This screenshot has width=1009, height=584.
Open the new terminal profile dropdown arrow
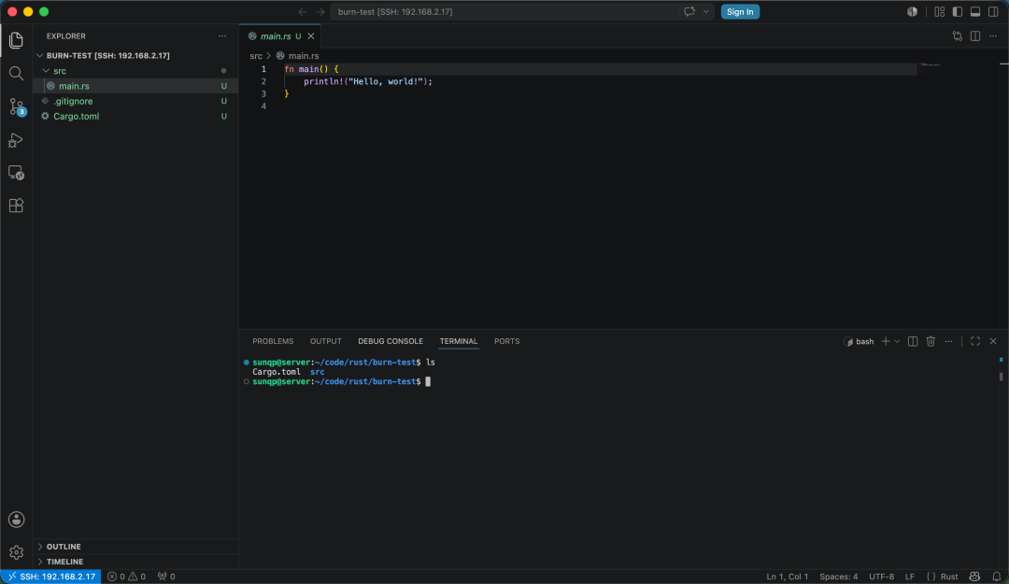click(897, 341)
